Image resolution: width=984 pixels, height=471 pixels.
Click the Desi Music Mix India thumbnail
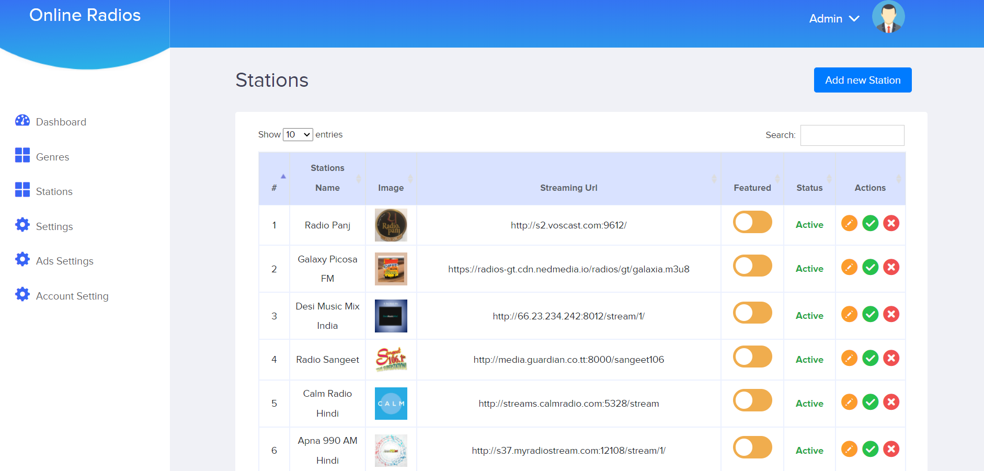[x=391, y=316]
